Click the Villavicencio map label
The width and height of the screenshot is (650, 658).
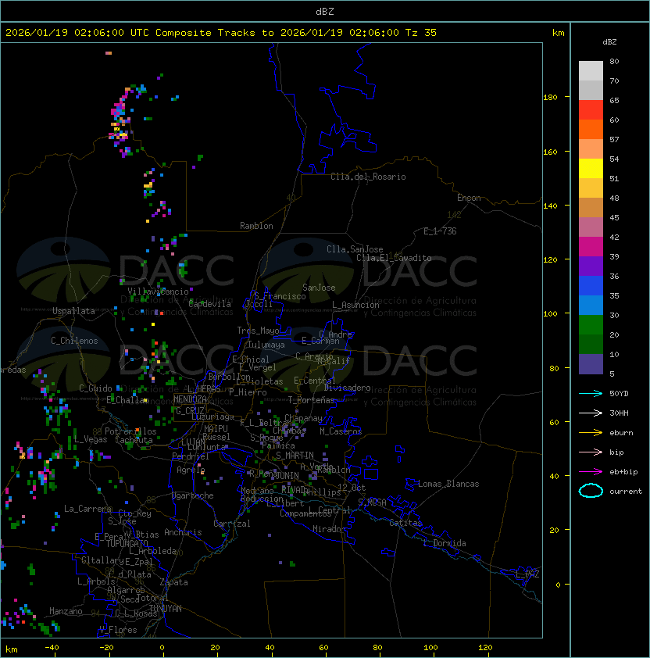point(158,291)
